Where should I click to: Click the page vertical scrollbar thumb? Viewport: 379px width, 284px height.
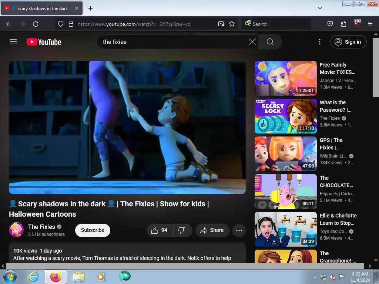click(376, 67)
